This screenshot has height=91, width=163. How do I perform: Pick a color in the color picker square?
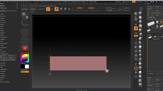25,58
